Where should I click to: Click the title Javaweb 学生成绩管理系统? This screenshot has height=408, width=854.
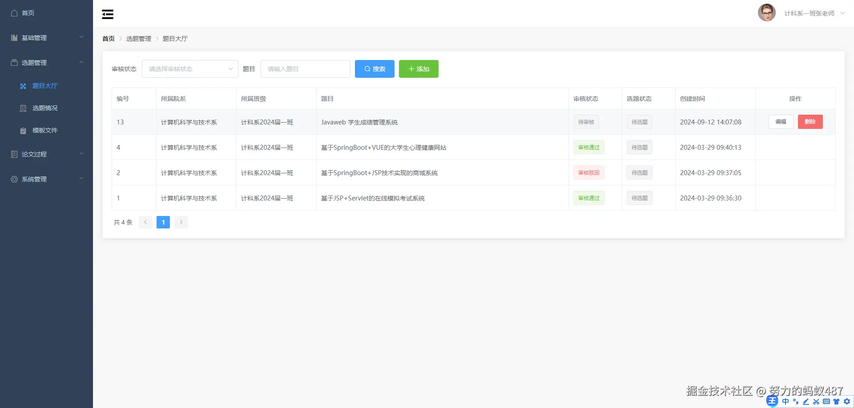point(359,122)
